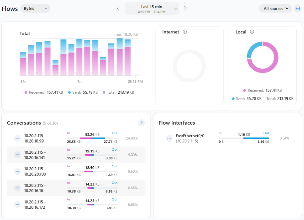
Task: Select conversation 10.20.2.115 - 10.20.16.172
Action: (35, 204)
